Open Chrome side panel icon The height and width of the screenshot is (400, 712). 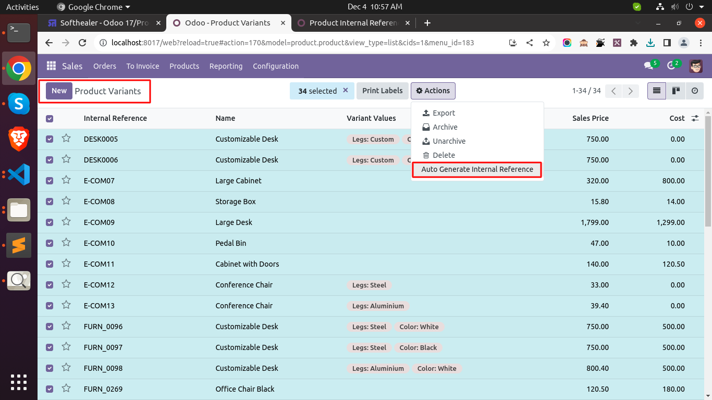pyautogui.click(x=667, y=43)
